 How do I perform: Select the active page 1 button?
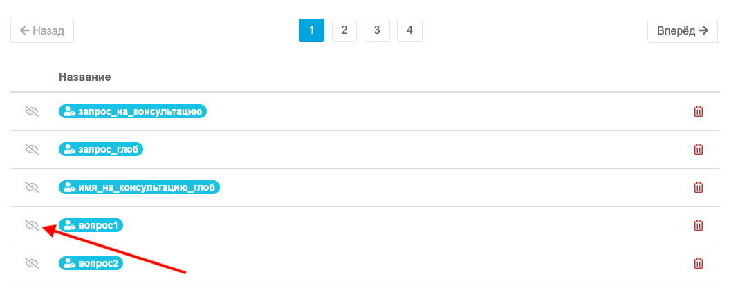point(311,30)
